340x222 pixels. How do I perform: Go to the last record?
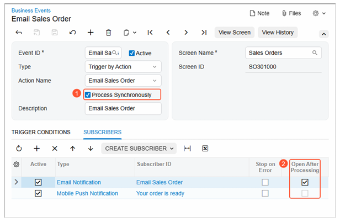tap(204, 33)
